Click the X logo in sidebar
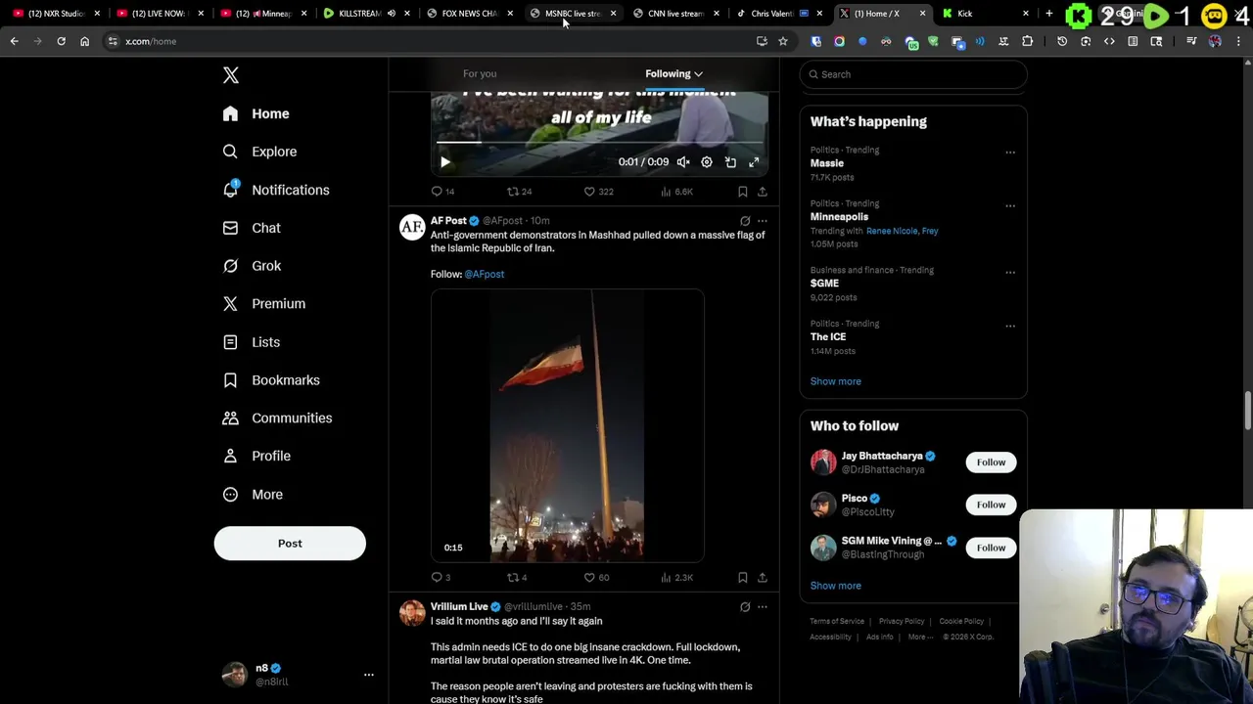The width and height of the screenshot is (1253, 704). tap(231, 75)
